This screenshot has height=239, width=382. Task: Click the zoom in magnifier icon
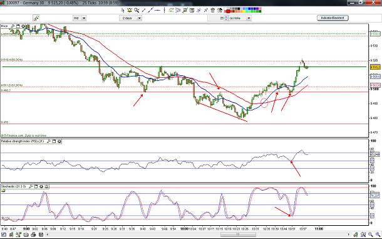(378, 235)
